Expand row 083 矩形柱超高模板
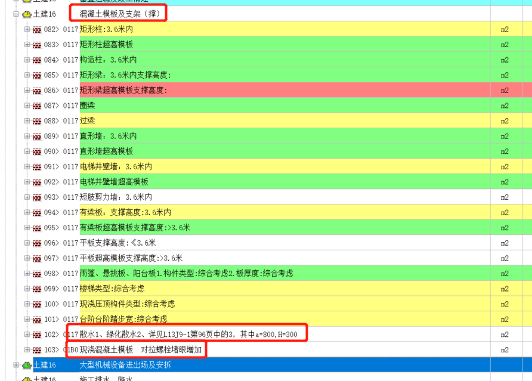 click(27, 45)
